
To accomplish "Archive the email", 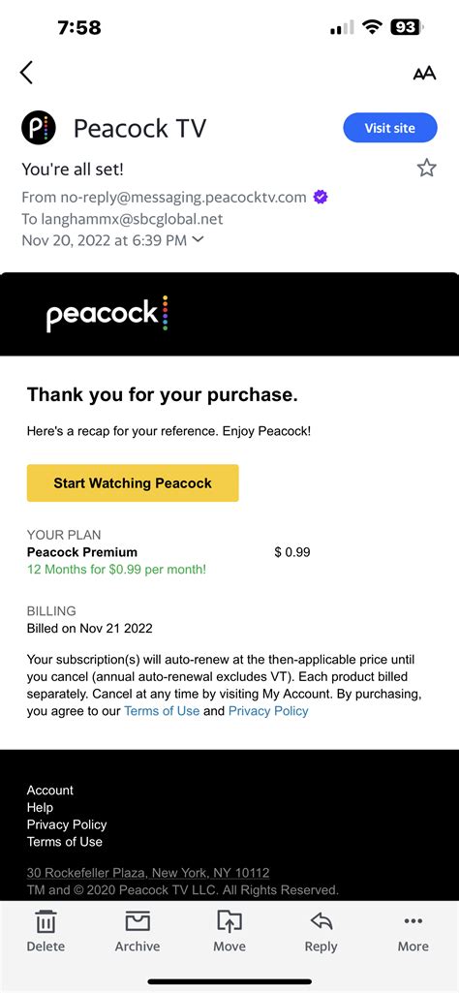I will [x=138, y=930].
